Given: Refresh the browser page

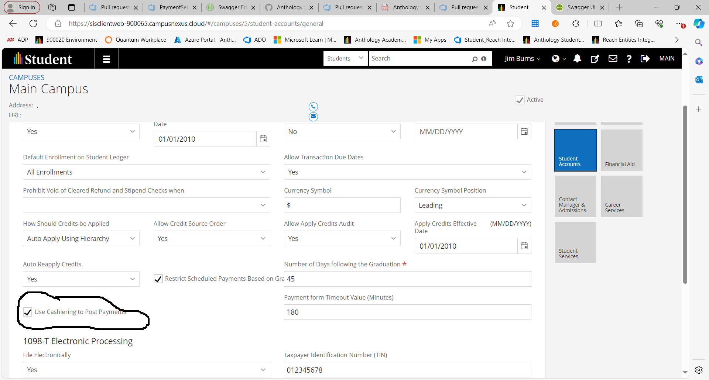Looking at the screenshot, I should [33, 24].
